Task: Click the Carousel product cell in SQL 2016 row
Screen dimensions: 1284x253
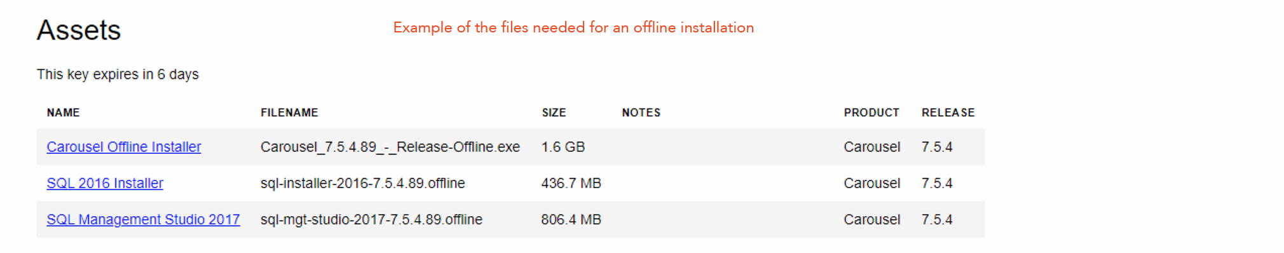Action: click(x=872, y=183)
